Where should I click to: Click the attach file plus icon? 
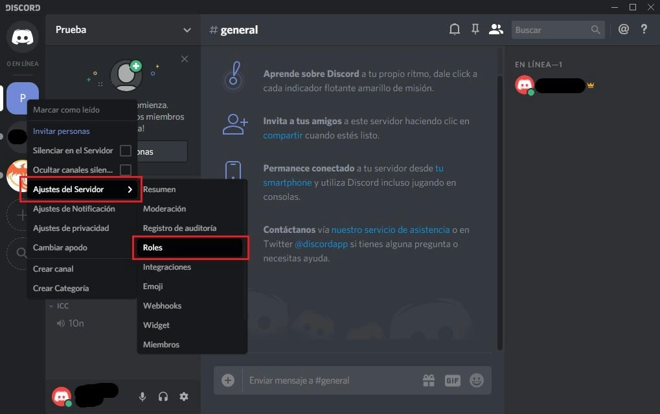click(x=228, y=380)
